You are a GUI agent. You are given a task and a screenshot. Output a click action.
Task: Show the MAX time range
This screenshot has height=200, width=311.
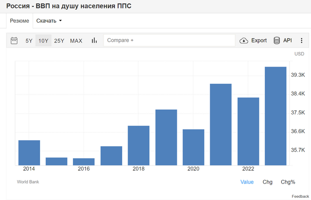click(x=76, y=40)
